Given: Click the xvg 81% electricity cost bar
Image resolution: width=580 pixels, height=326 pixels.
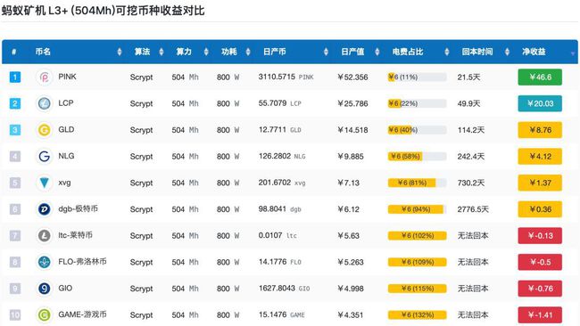Looking at the screenshot, I should click(x=417, y=183).
